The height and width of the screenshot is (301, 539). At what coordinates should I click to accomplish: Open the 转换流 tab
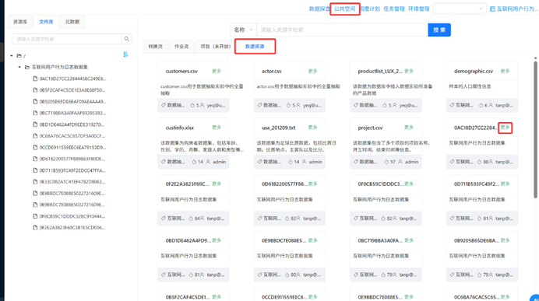155,47
